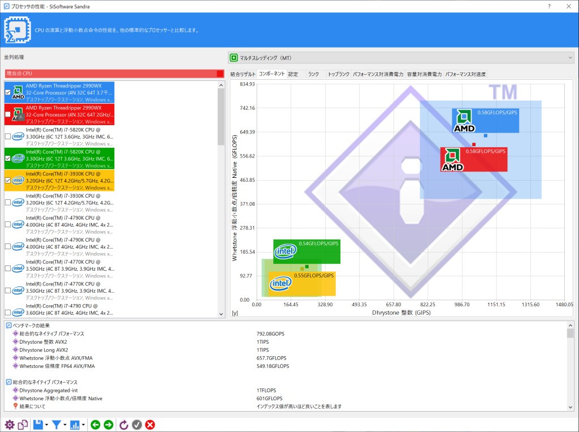Click the help question mark in title bar
This screenshot has height=432, width=579.
coord(549,6)
